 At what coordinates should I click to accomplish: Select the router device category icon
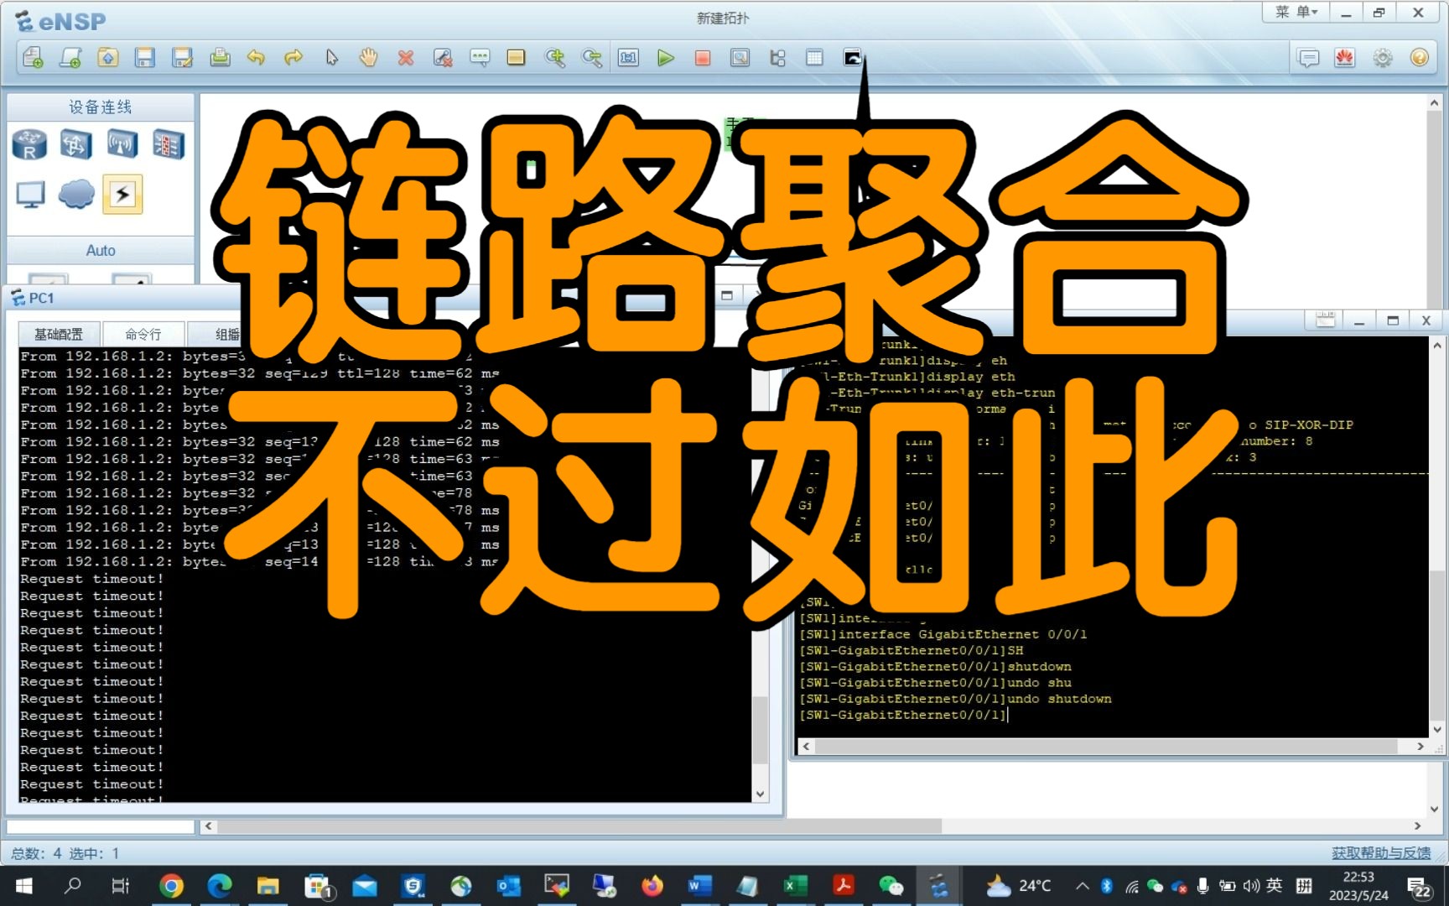pos(30,145)
